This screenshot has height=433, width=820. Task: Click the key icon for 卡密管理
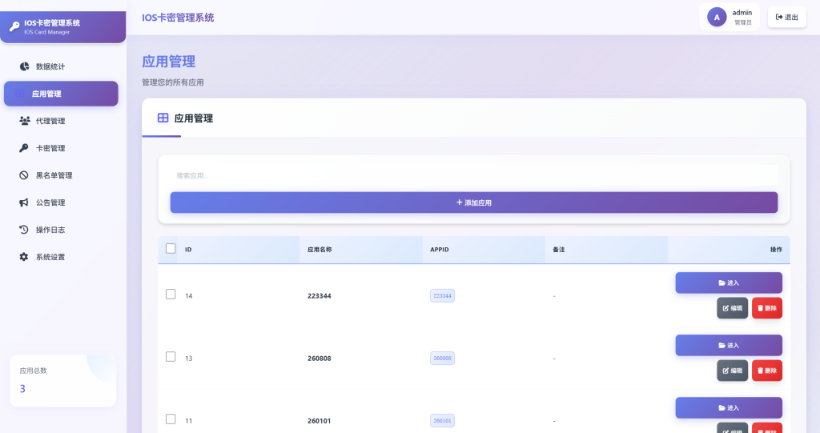tap(24, 148)
